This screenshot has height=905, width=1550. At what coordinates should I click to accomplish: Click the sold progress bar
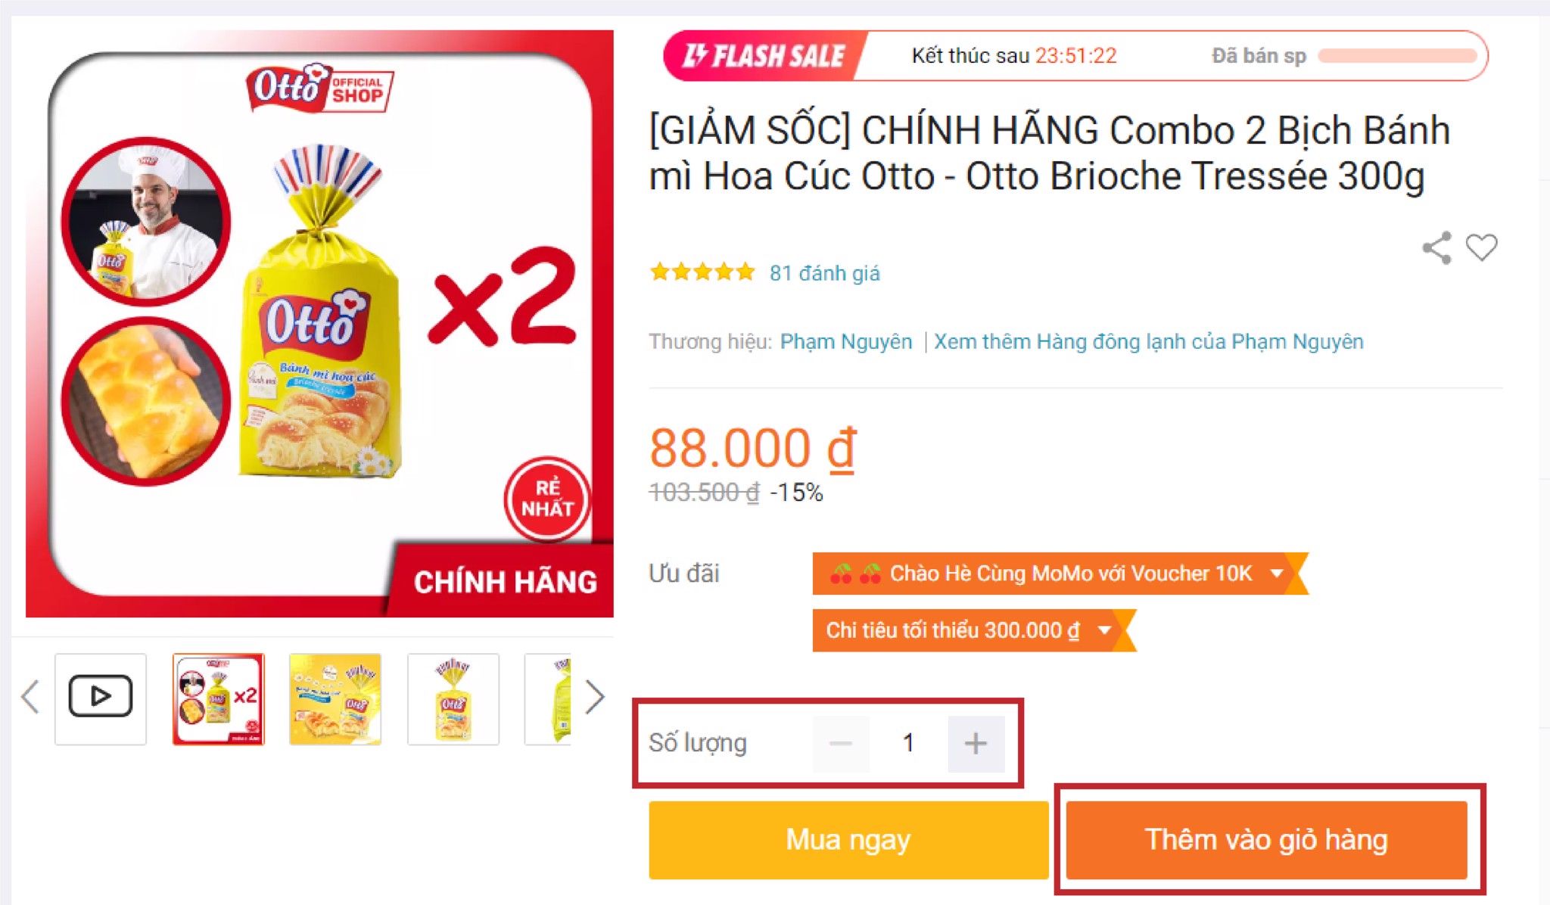[x=1397, y=56]
